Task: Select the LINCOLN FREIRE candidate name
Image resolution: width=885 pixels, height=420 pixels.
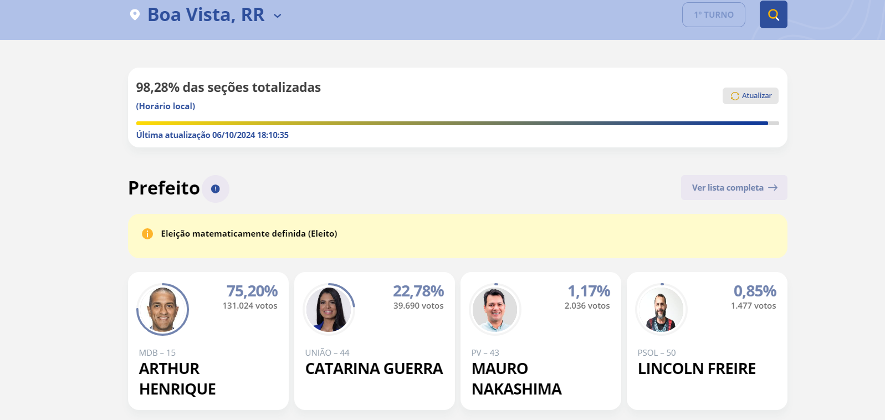Action: click(x=697, y=369)
